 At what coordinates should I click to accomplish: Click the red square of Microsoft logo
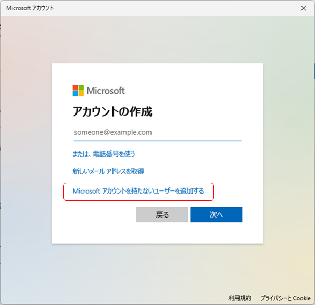coord(75,87)
